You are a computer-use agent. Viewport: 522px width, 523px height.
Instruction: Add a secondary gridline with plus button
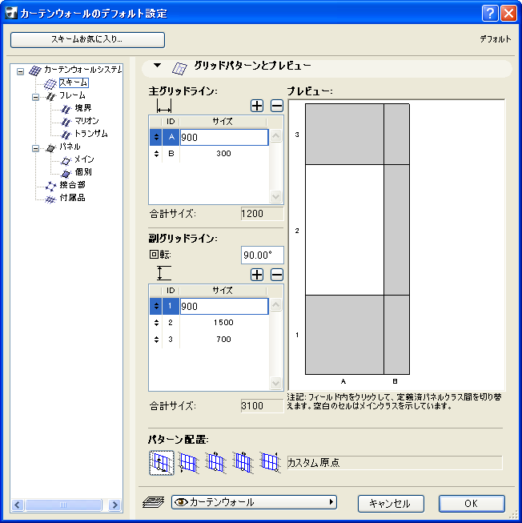point(257,275)
